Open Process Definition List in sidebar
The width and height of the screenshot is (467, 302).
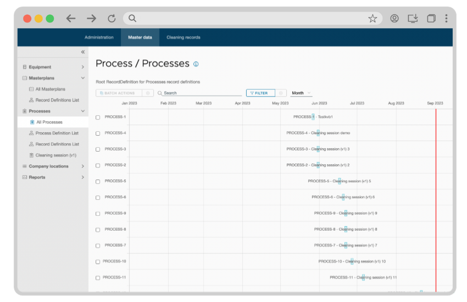click(x=57, y=133)
